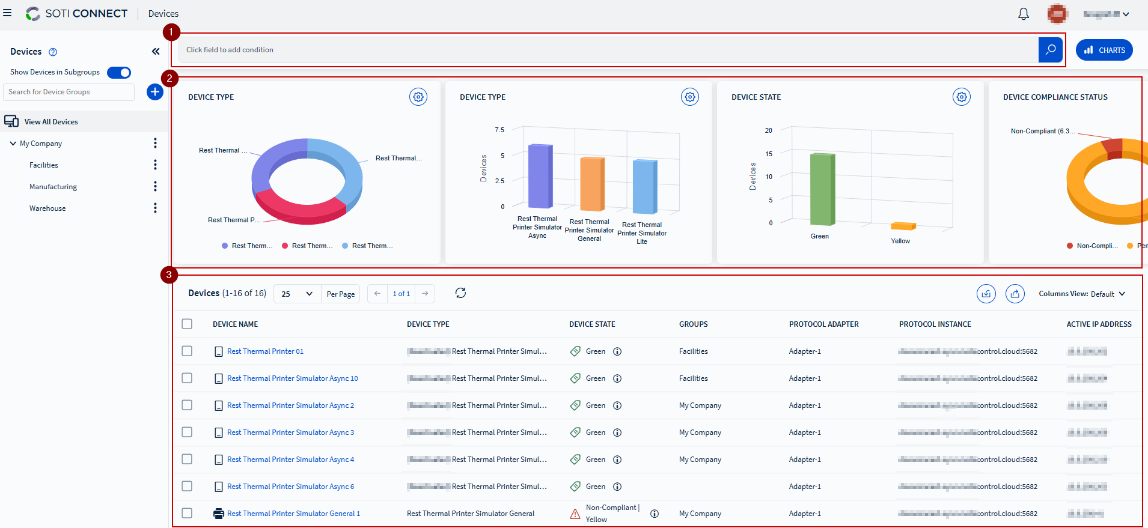Open Rest Thermal Printer Simulator Async 10 link

[x=292, y=378]
